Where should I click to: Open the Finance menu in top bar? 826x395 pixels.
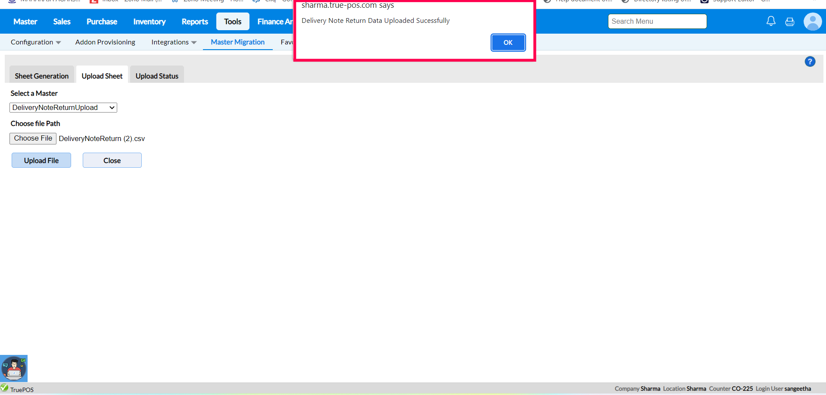[x=274, y=22]
